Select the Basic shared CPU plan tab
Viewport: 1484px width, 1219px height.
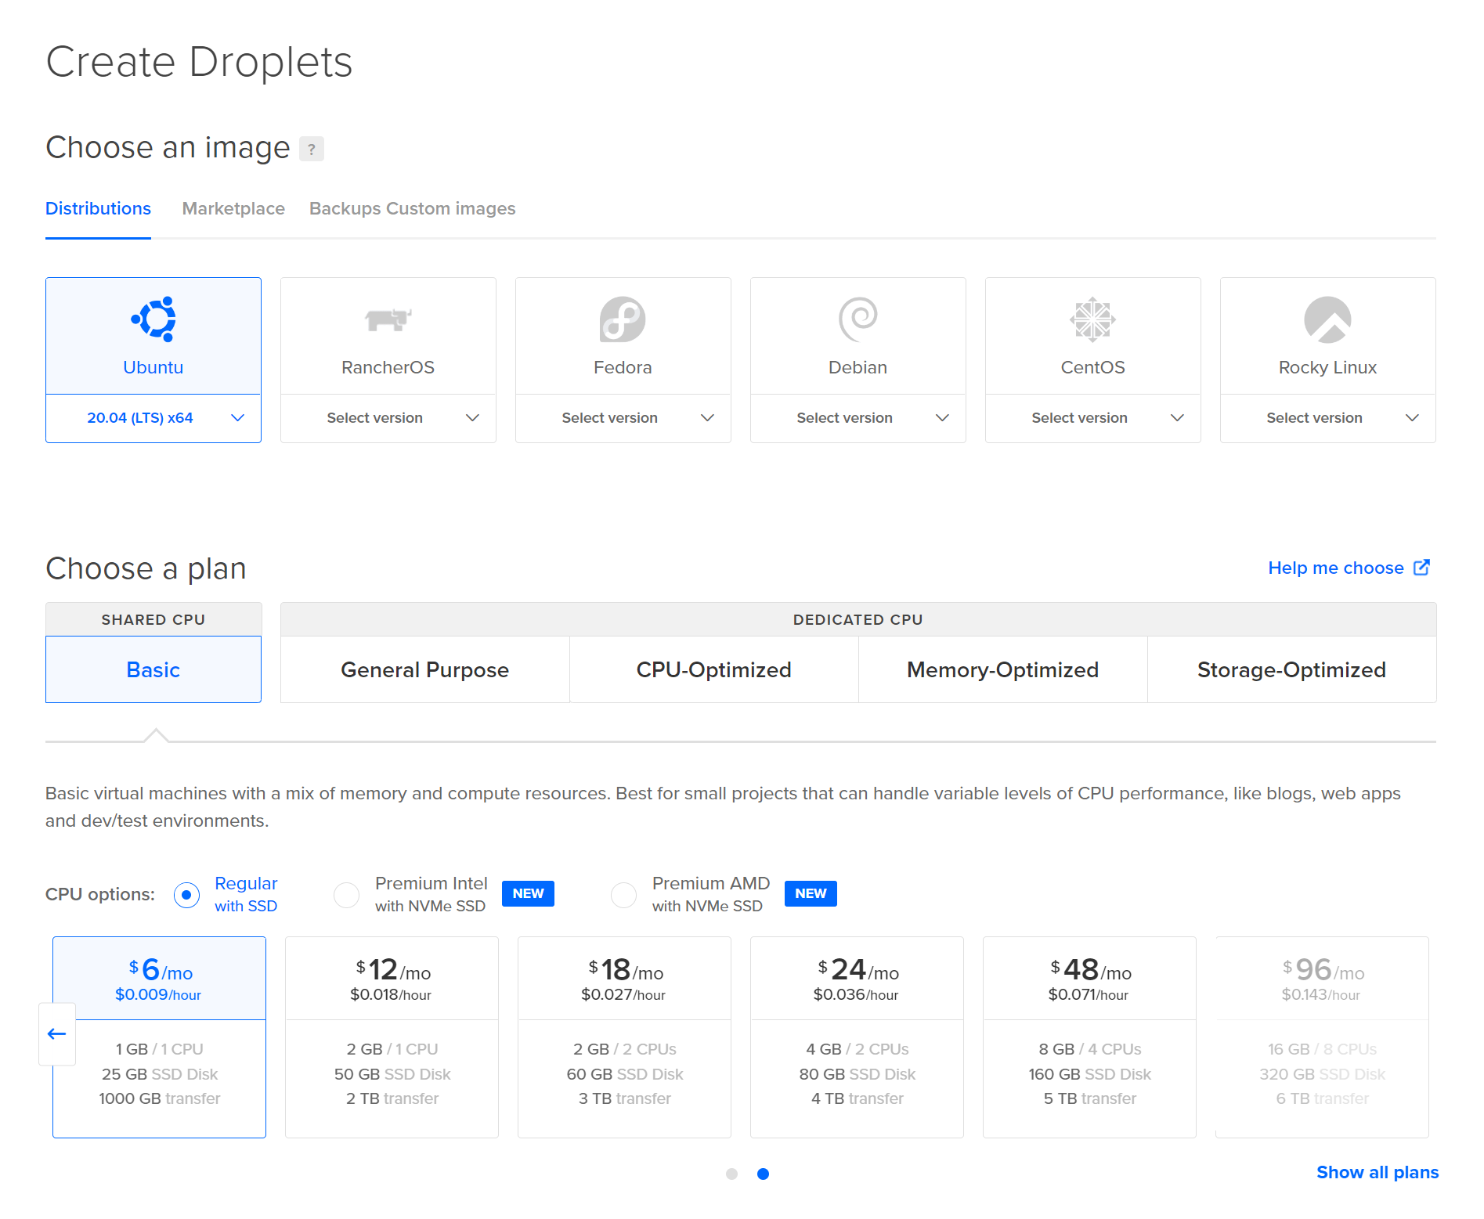click(x=153, y=669)
